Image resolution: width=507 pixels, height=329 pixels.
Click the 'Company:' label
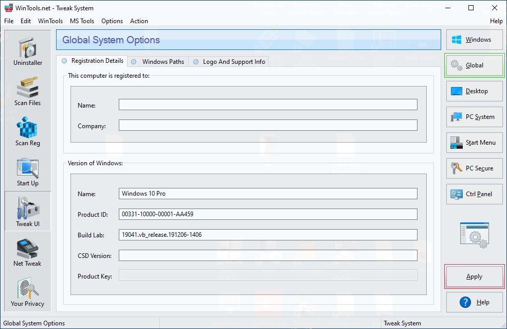92,126
